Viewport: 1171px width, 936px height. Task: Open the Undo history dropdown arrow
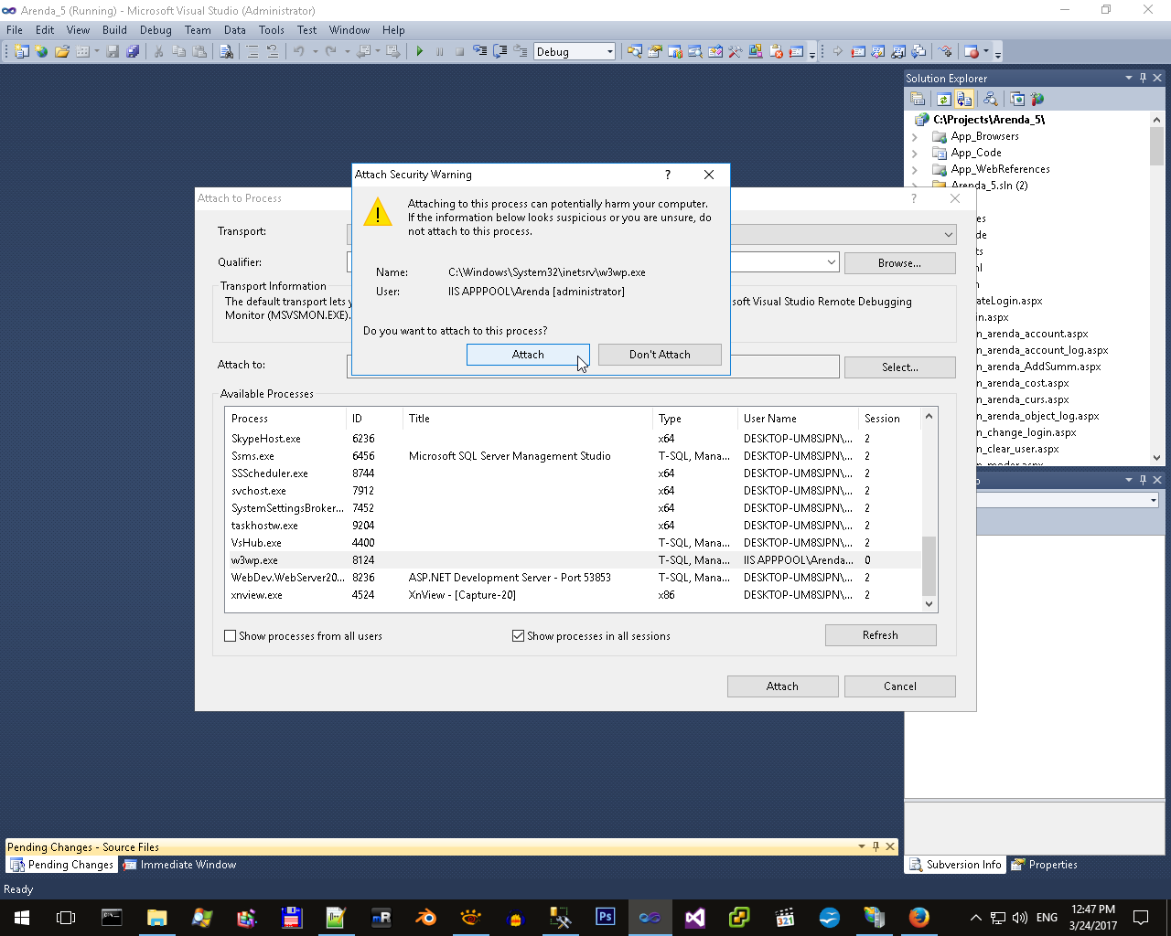315,51
